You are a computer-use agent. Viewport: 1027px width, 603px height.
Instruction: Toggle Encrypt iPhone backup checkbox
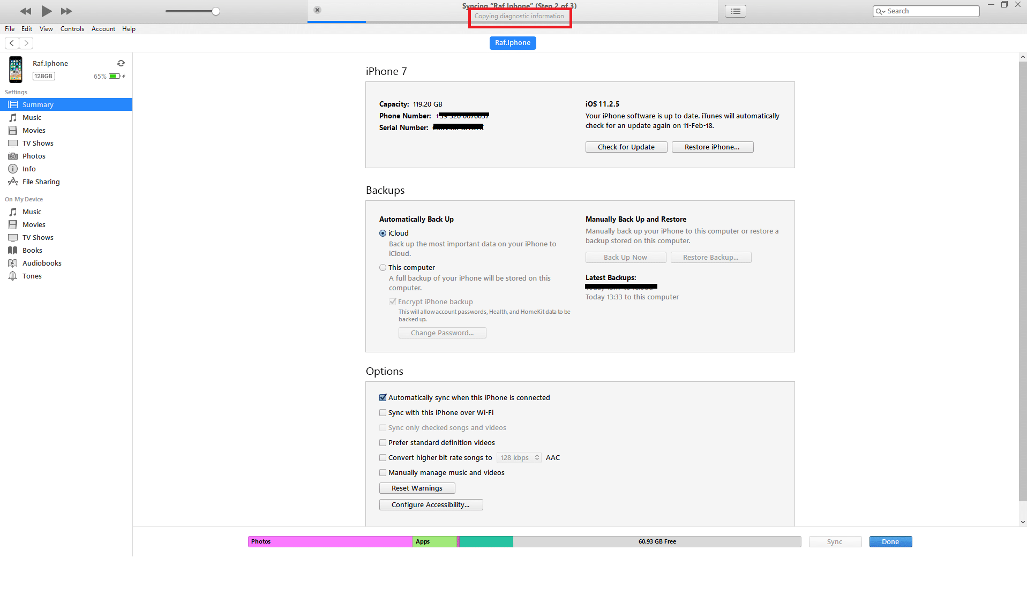[393, 301]
